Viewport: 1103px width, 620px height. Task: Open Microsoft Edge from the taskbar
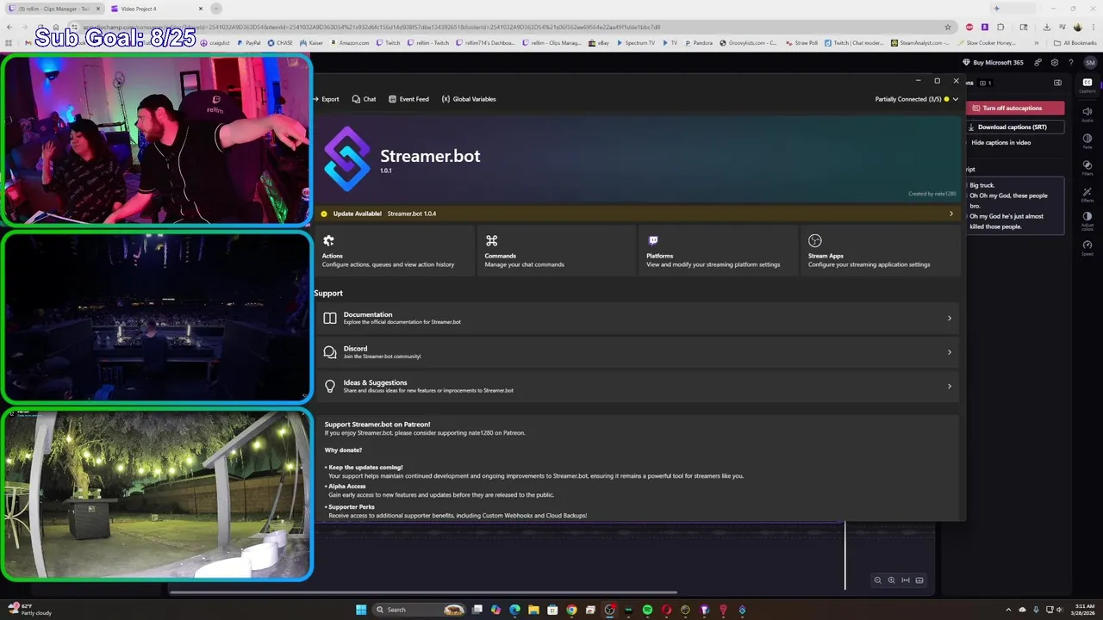tap(514, 610)
